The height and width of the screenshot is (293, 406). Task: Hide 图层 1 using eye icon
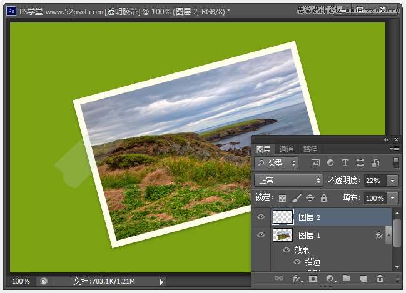pos(261,236)
